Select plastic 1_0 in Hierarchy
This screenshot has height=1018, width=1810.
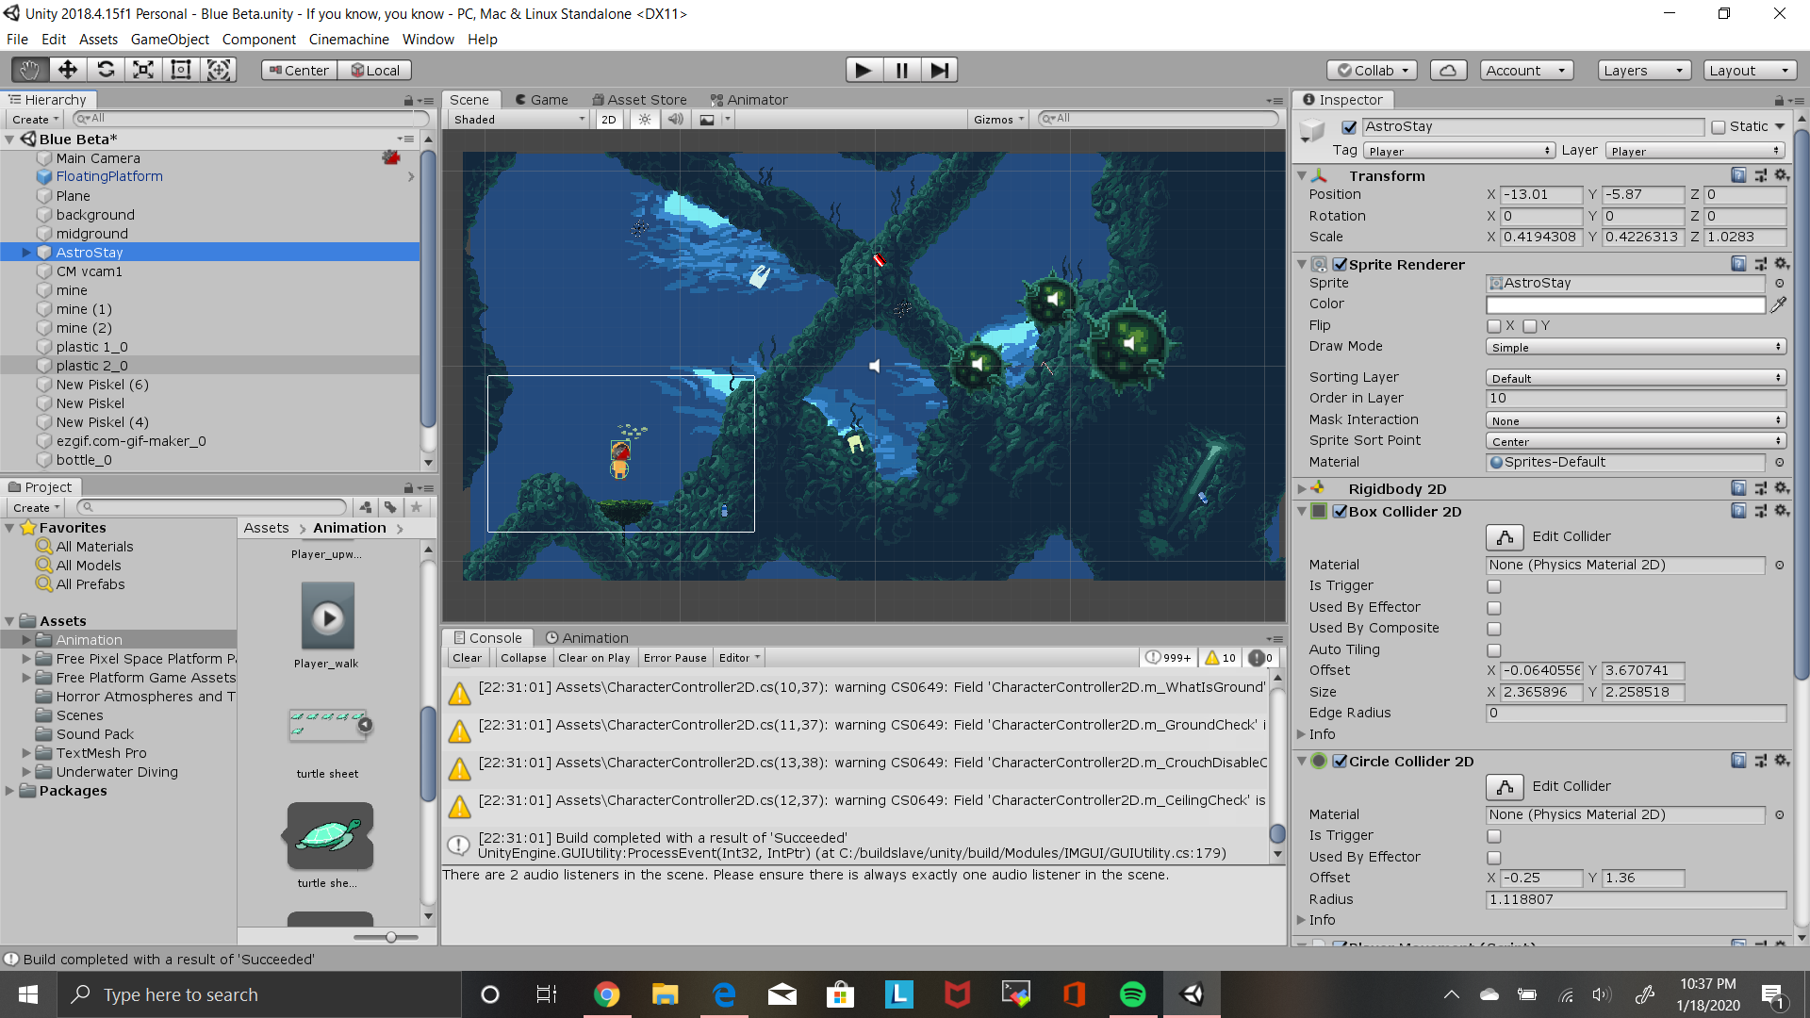click(x=91, y=347)
